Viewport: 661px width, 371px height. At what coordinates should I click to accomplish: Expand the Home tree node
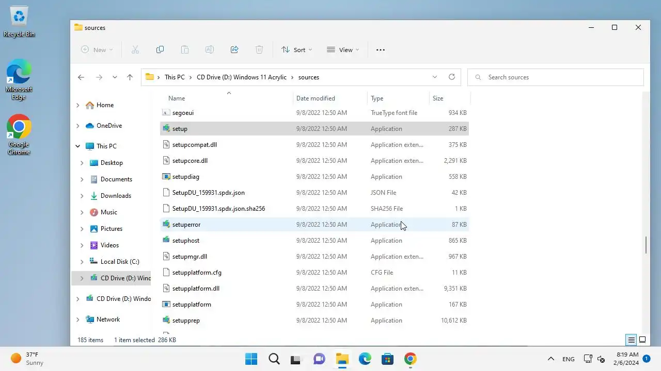78,105
